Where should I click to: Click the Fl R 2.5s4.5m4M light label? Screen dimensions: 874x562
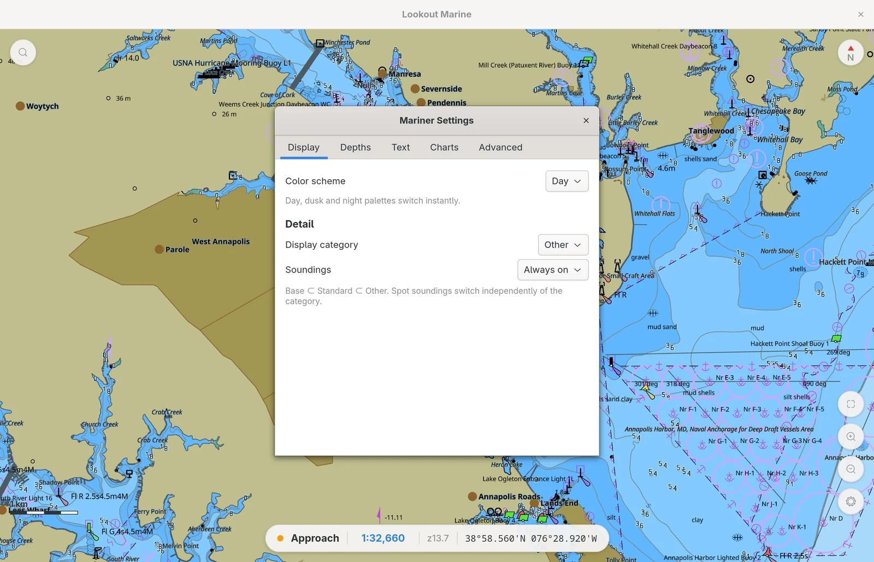[x=99, y=496]
